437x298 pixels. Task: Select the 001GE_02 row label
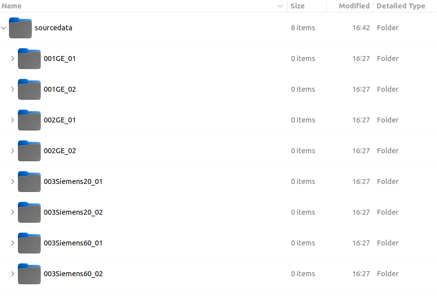60,89
